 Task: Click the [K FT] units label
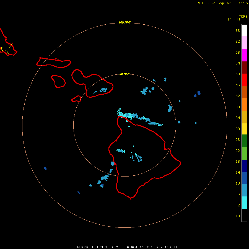[234, 19]
